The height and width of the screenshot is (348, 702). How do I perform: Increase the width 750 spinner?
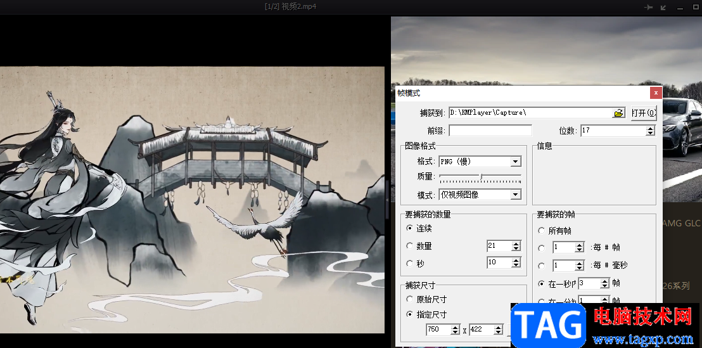click(x=456, y=327)
